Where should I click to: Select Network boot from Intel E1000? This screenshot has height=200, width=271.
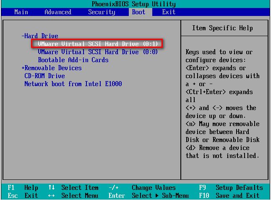(73, 84)
